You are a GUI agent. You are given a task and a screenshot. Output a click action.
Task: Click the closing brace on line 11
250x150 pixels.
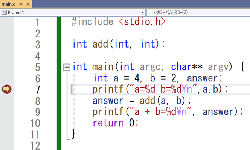[73, 133]
